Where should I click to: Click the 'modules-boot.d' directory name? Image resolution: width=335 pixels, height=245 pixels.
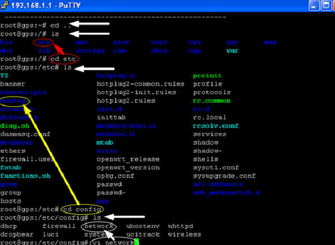coord(126,126)
